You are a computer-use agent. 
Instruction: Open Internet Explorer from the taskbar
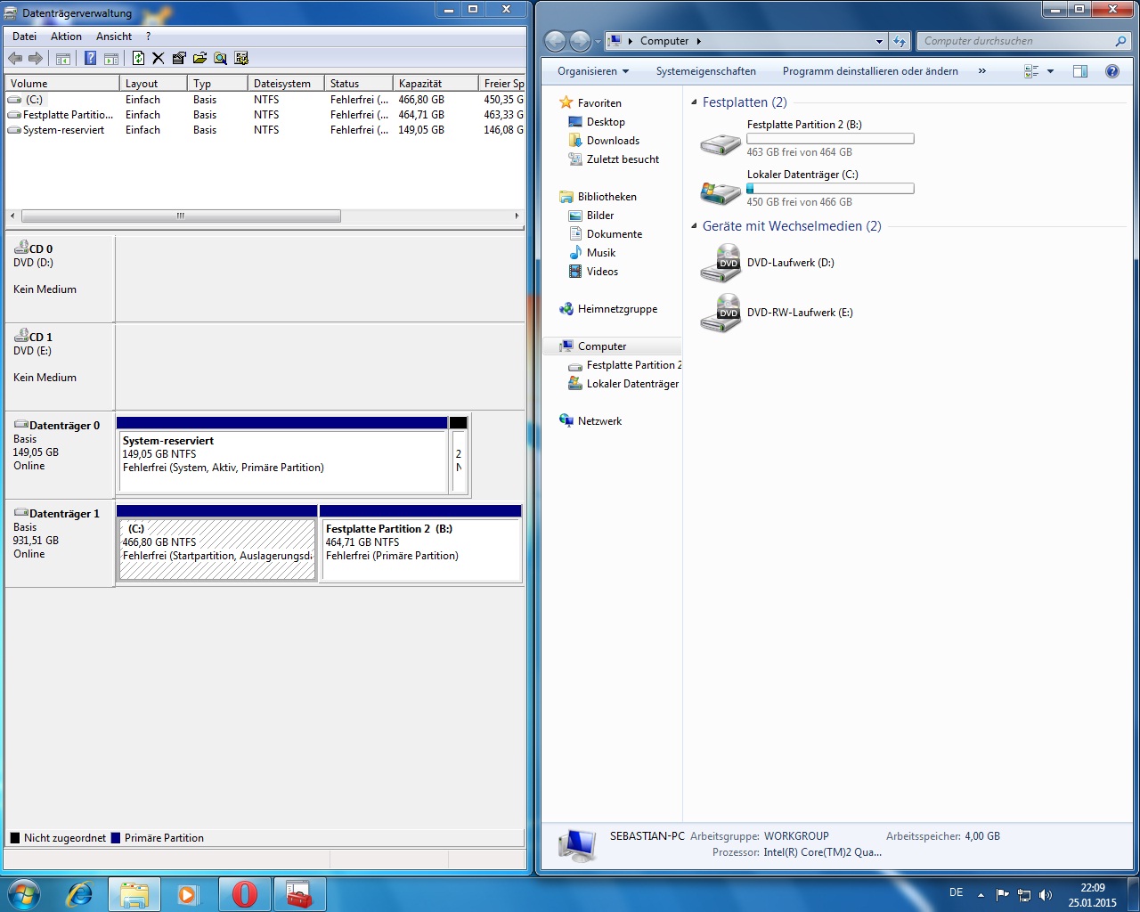click(x=79, y=894)
